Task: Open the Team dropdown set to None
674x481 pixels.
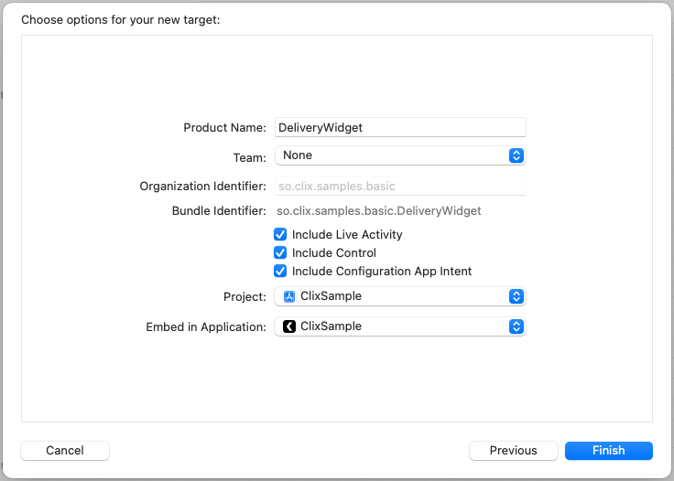Action: (400, 155)
